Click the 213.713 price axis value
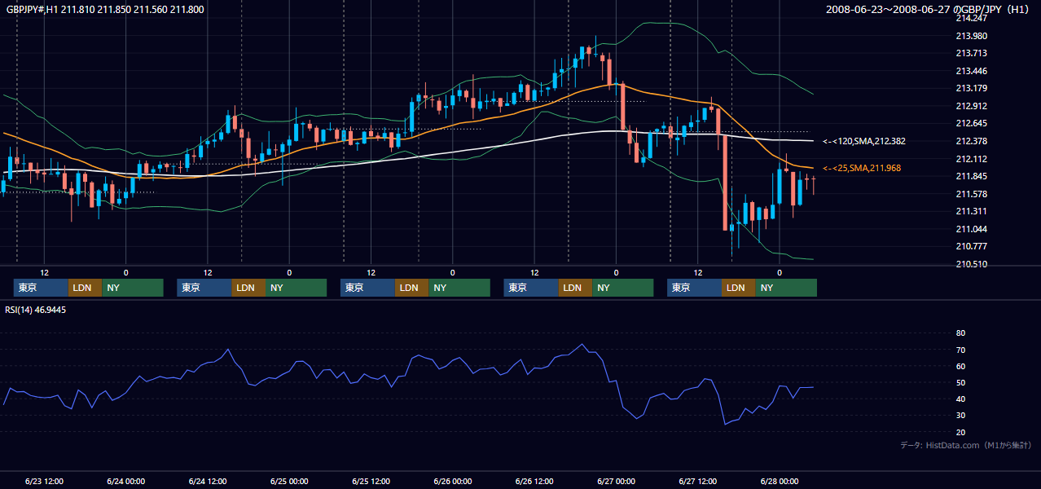 click(x=971, y=53)
